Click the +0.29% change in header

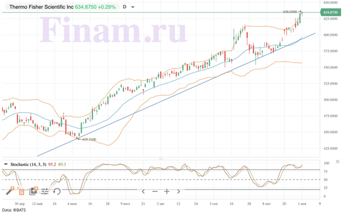point(107,7)
